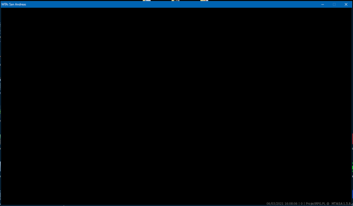Click the center of the black game viewport
This screenshot has height=206, width=353.
pos(176,106)
